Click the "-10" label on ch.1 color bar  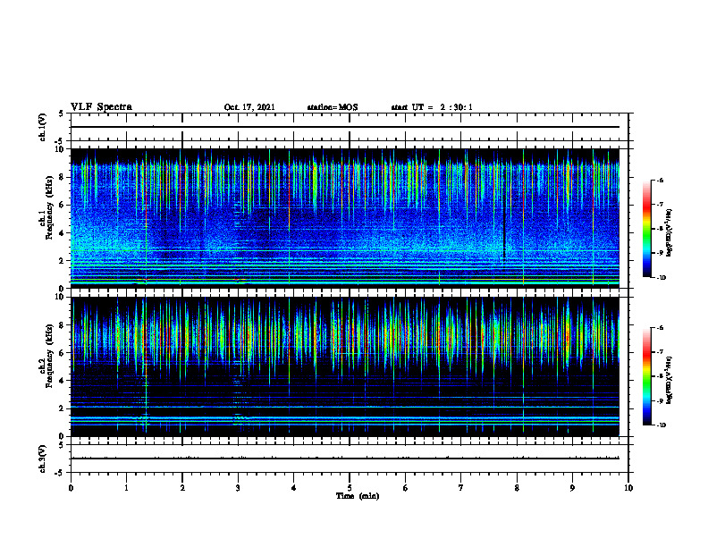661,278
